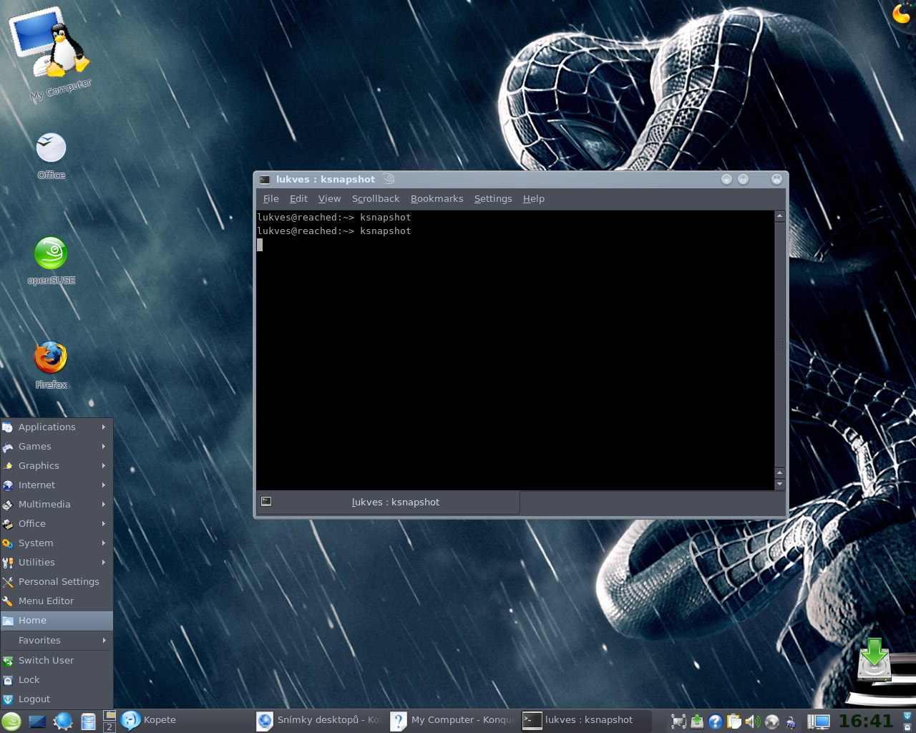Select the lukves : ksnapshot Konsole tab
Viewport: 916px width, 733px height.
click(388, 503)
